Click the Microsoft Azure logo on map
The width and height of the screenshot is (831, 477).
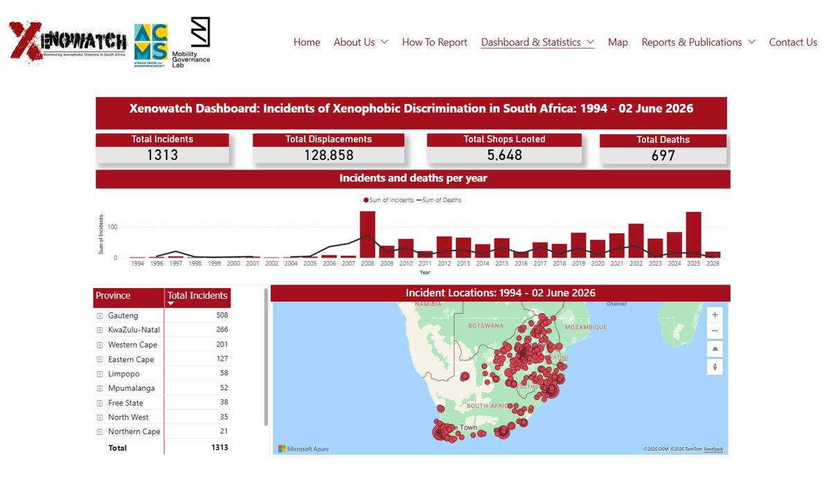[x=303, y=449]
